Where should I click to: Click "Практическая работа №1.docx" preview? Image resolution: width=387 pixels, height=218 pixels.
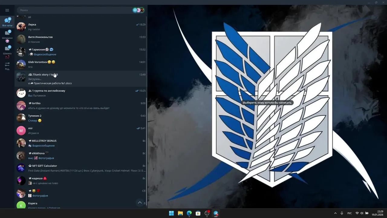pyautogui.click(x=53, y=83)
